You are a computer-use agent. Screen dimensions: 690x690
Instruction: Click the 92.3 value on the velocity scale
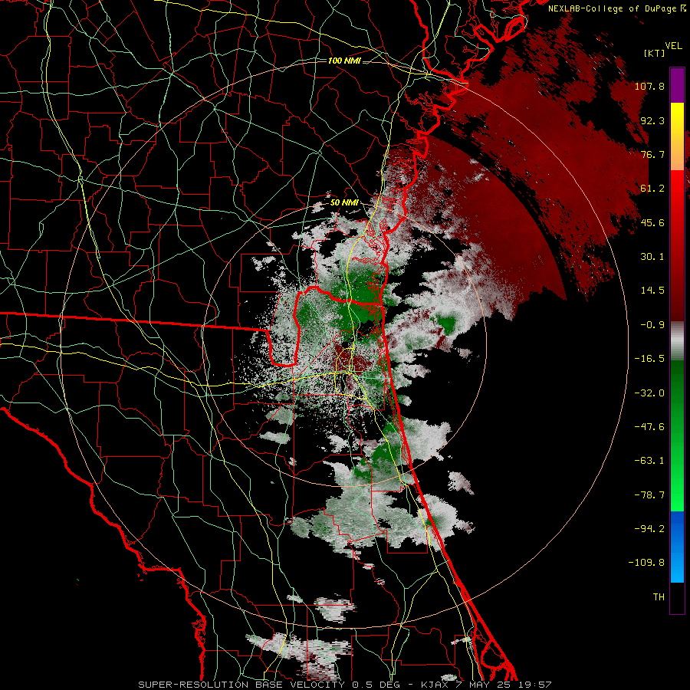[652, 120]
